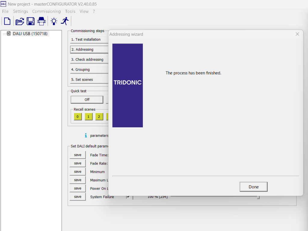Open the Tools menu
The image size is (308, 231).
(x=70, y=11)
